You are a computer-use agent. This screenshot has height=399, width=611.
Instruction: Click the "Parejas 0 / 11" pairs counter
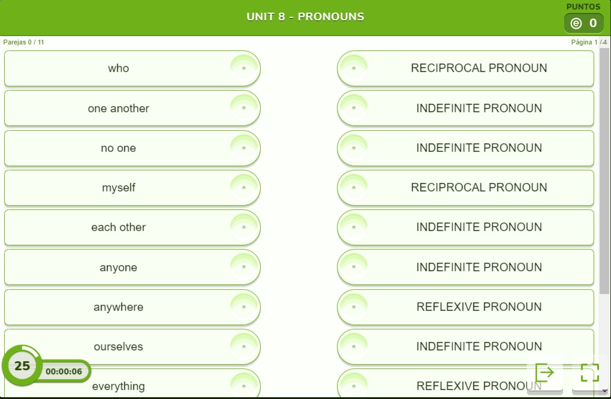click(24, 43)
